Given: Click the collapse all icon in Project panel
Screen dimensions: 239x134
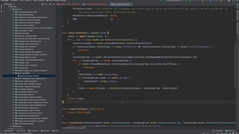Looking at the screenshot, I should [x=46, y=4].
